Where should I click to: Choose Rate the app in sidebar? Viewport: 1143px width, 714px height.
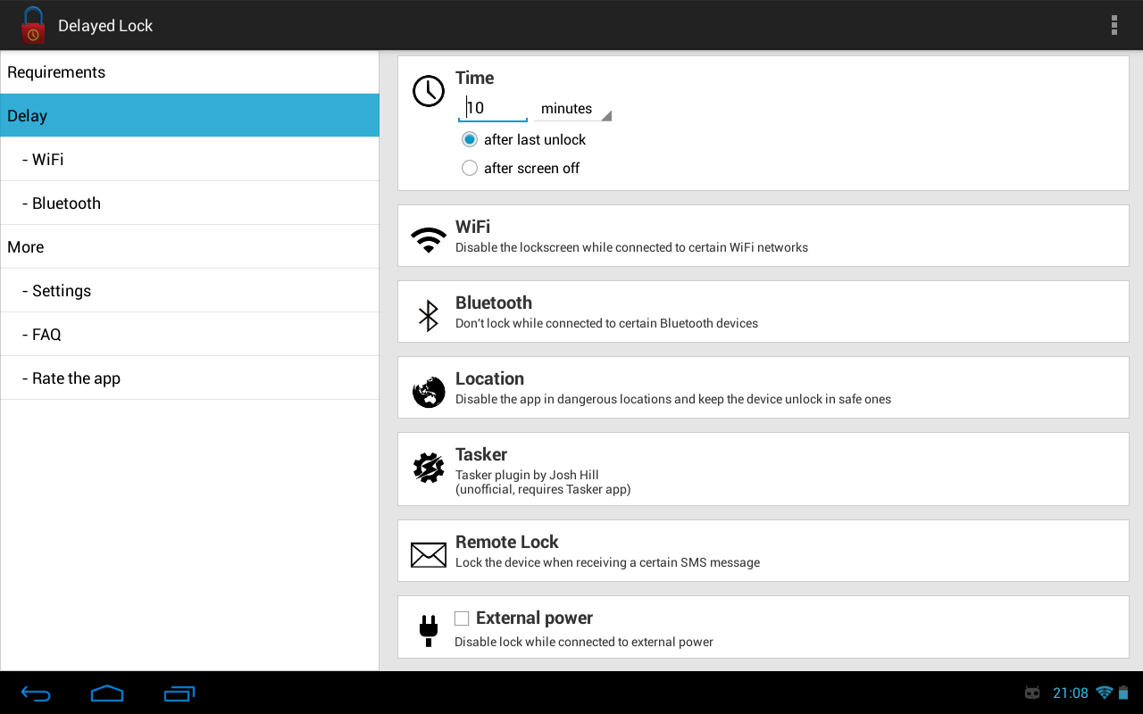click(189, 378)
